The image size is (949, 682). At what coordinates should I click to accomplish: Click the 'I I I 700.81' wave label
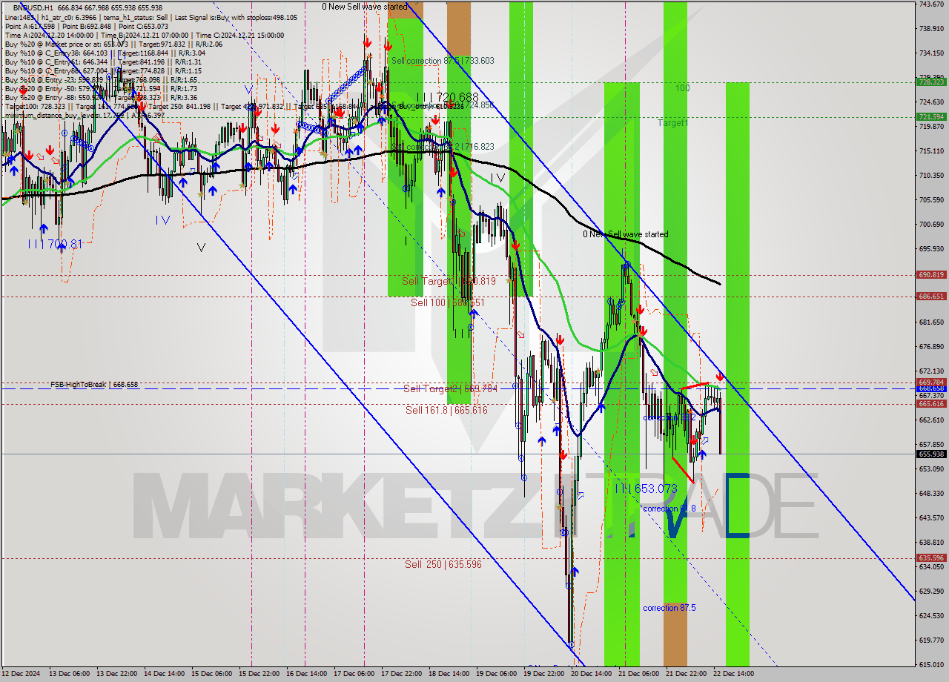click(x=55, y=243)
